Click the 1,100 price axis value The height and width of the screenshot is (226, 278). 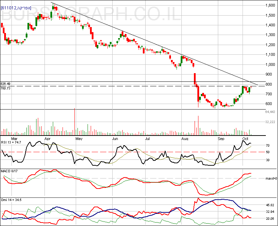tap(270, 54)
